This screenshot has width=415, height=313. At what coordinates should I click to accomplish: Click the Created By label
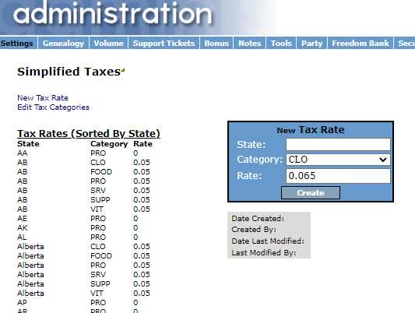tap(254, 230)
